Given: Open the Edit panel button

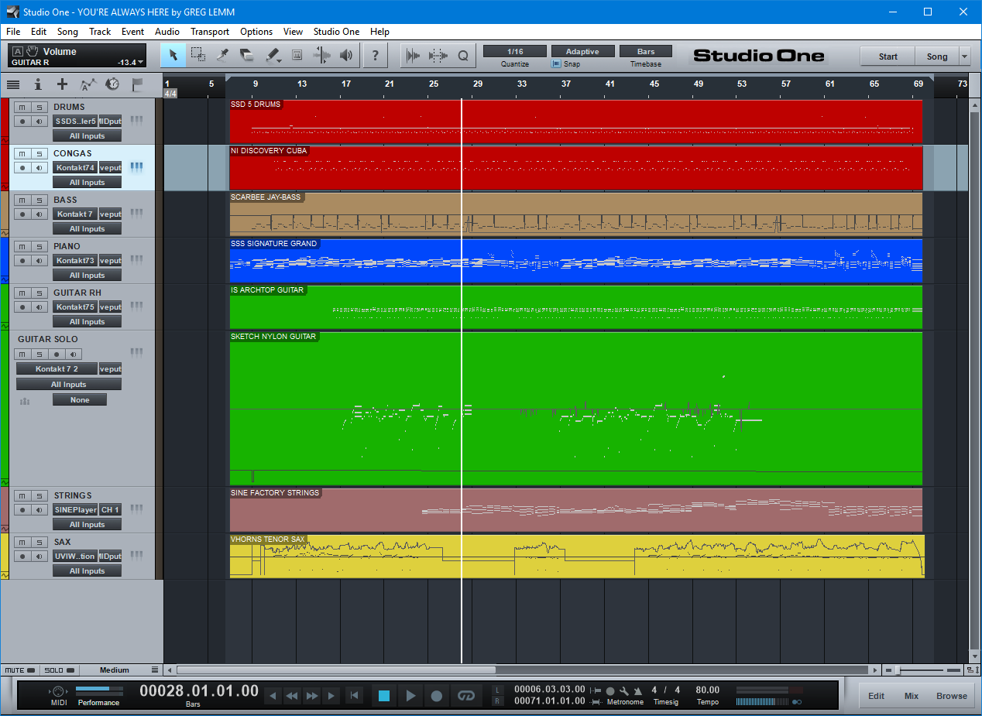Looking at the screenshot, I should 876,696.
